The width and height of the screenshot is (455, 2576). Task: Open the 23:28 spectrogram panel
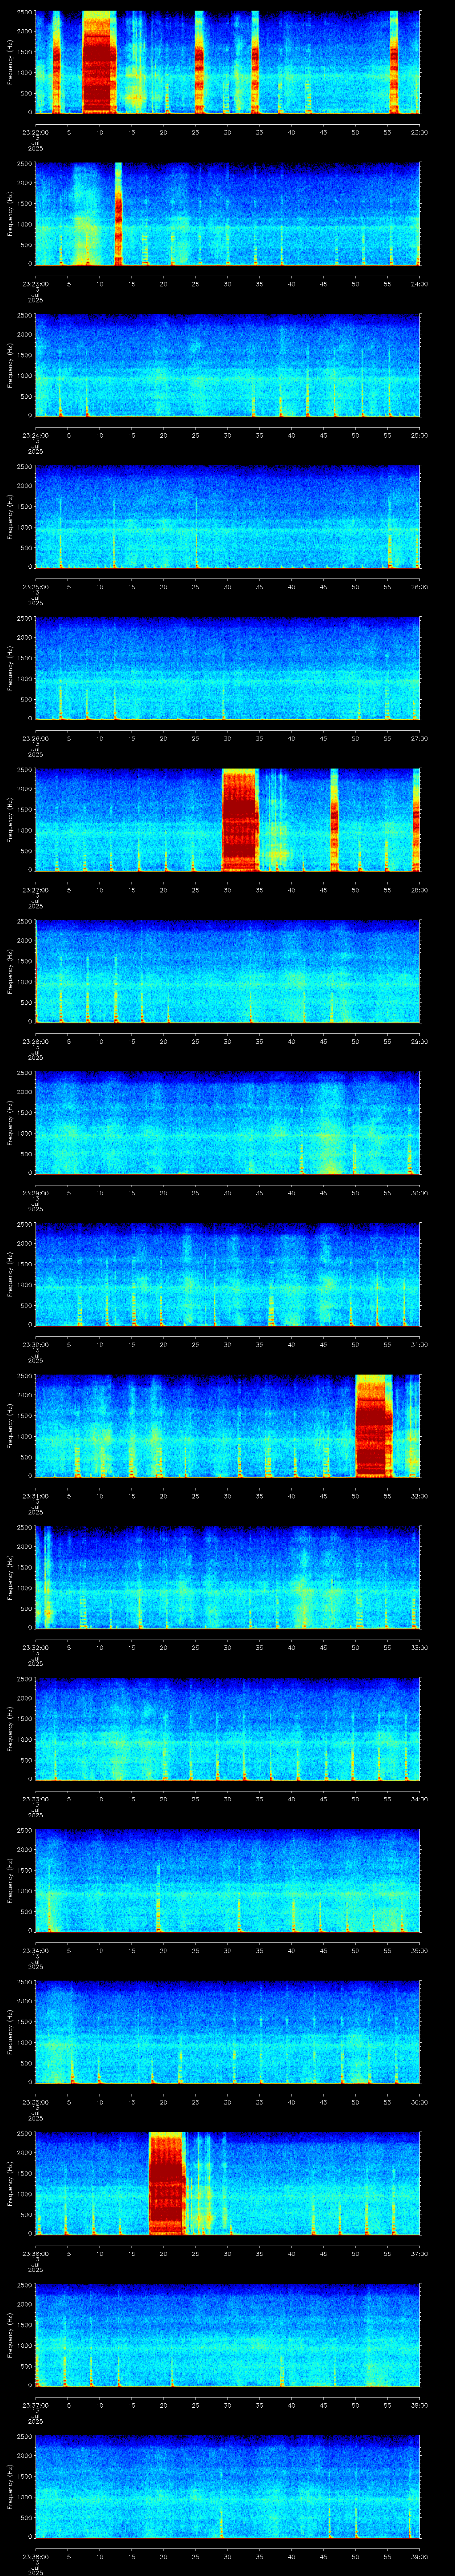[227, 971]
